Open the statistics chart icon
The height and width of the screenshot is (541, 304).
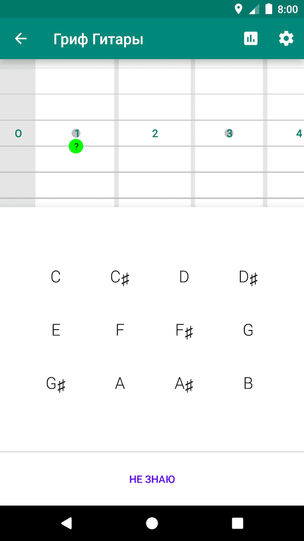pyautogui.click(x=251, y=39)
